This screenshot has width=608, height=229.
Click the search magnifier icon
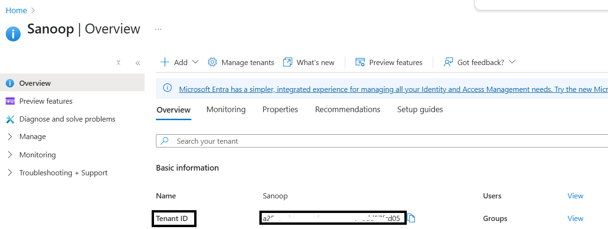coord(165,141)
